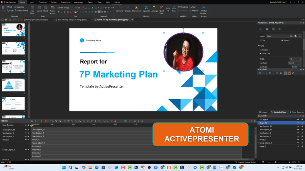Switch to the Transitions ribbon tab
305x171 pixels.
65,2
